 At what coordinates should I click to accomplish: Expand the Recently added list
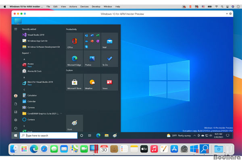click(x=26, y=53)
